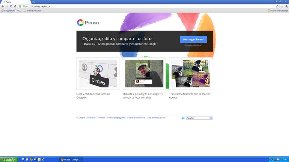Open 'Política del programa' footer link
Screen dimensions: 289x162
116,118
